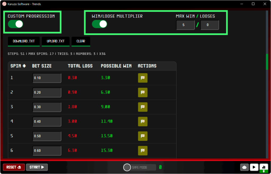Open the bot automation robot icon
The image size is (271, 174).
point(244,167)
